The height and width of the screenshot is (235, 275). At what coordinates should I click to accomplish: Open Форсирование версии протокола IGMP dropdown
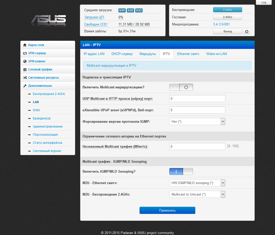[197, 121]
